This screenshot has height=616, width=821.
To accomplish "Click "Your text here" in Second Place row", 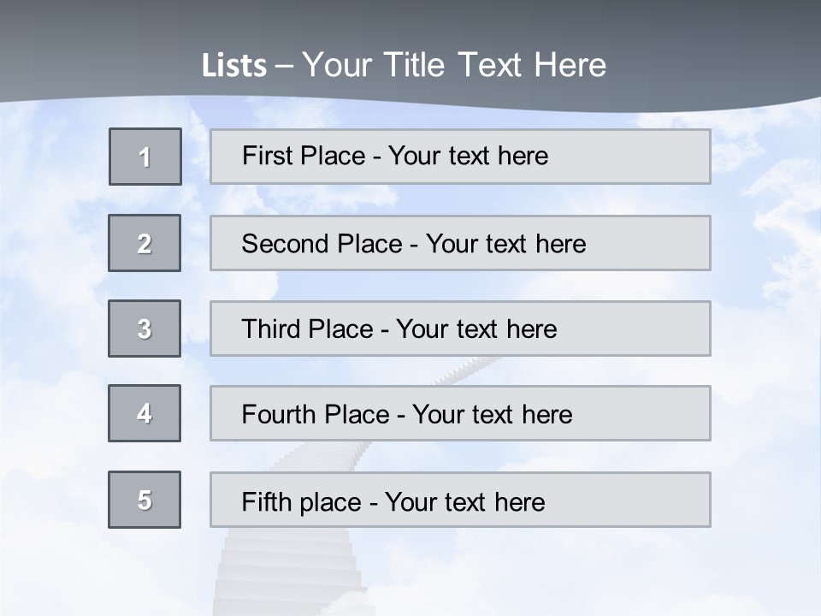I will click(x=505, y=244).
